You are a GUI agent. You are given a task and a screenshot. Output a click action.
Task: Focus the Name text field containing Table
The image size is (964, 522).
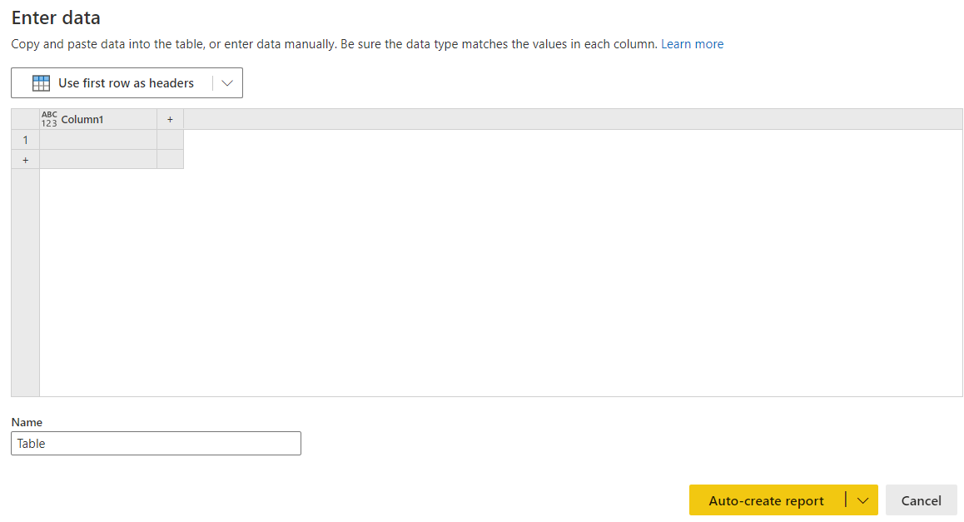(157, 443)
